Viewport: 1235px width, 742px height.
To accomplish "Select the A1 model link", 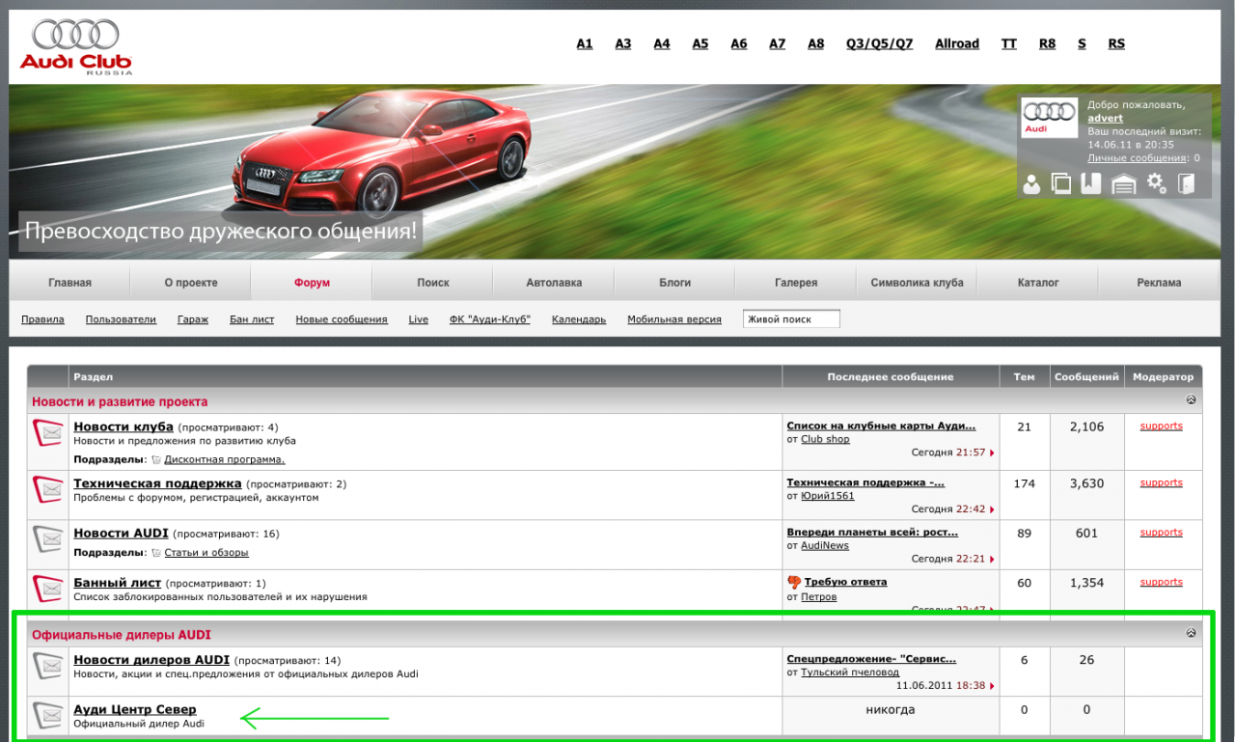I will click(x=585, y=43).
